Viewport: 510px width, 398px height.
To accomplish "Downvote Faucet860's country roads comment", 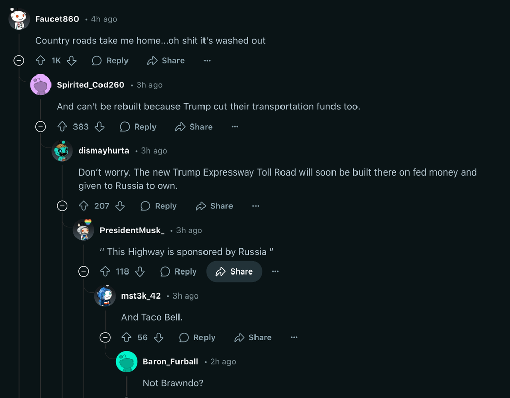I will pos(71,61).
